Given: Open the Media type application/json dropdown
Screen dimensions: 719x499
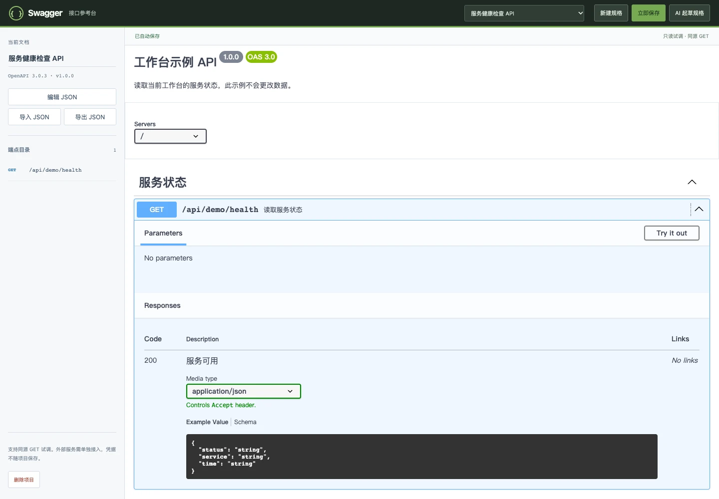Looking at the screenshot, I should pos(244,391).
